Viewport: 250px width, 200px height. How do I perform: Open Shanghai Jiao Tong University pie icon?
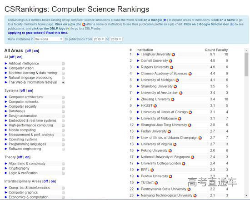coord(190,125)
